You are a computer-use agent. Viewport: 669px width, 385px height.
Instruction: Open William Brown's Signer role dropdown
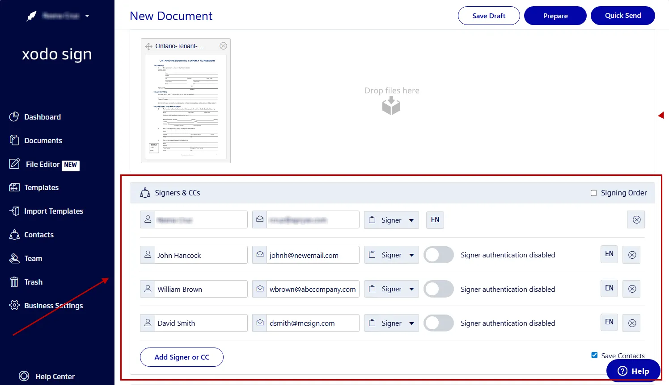(x=392, y=289)
